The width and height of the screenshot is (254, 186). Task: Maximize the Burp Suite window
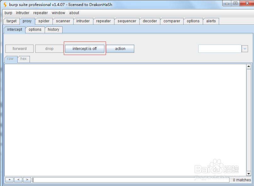(235, 3)
